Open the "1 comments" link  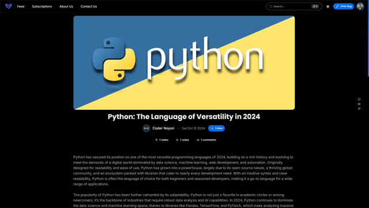[x=206, y=140]
